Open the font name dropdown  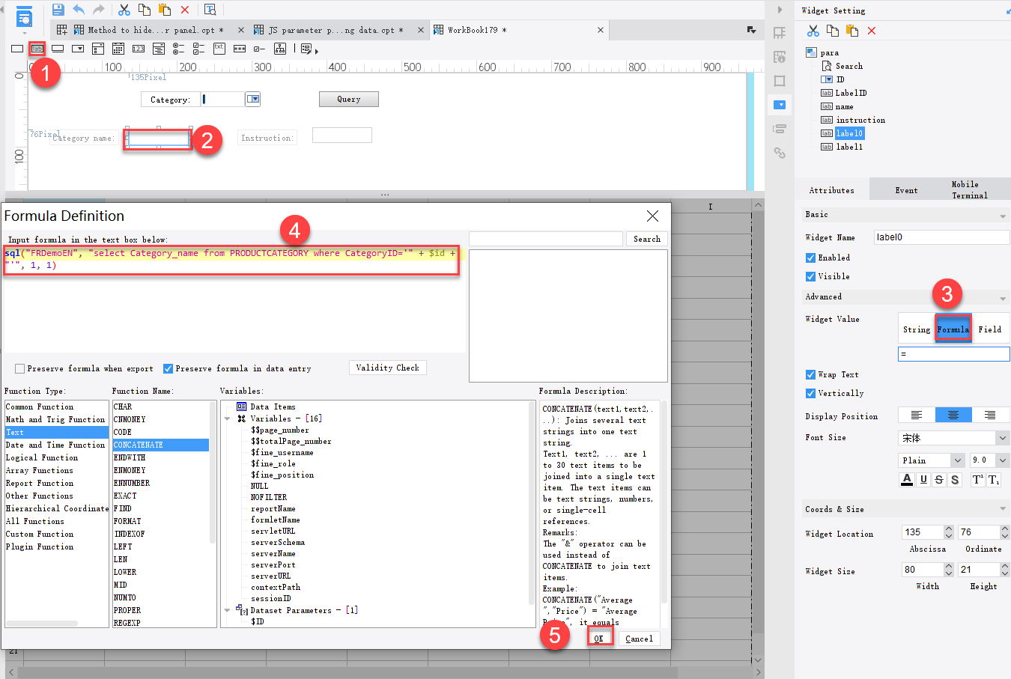(x=1002, y=438)
